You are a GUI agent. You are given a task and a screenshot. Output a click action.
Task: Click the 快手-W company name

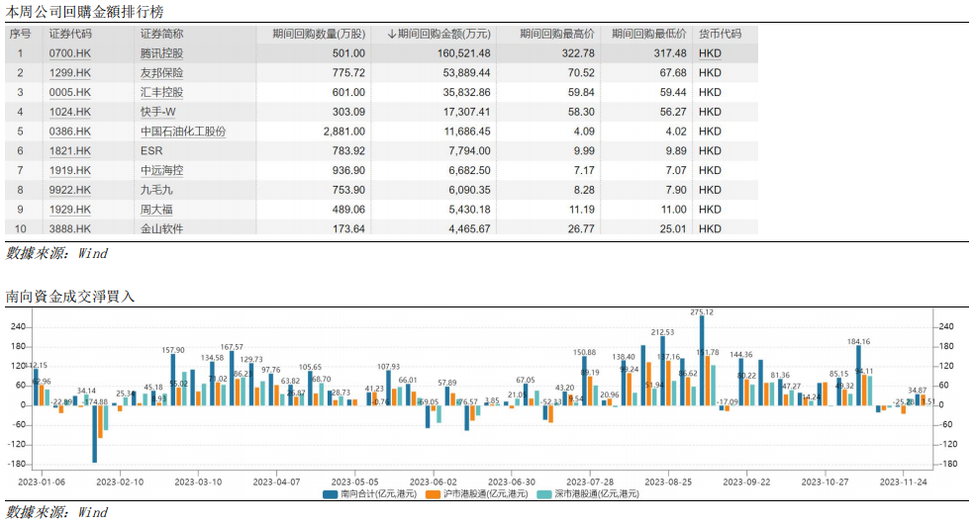(157, 112)
